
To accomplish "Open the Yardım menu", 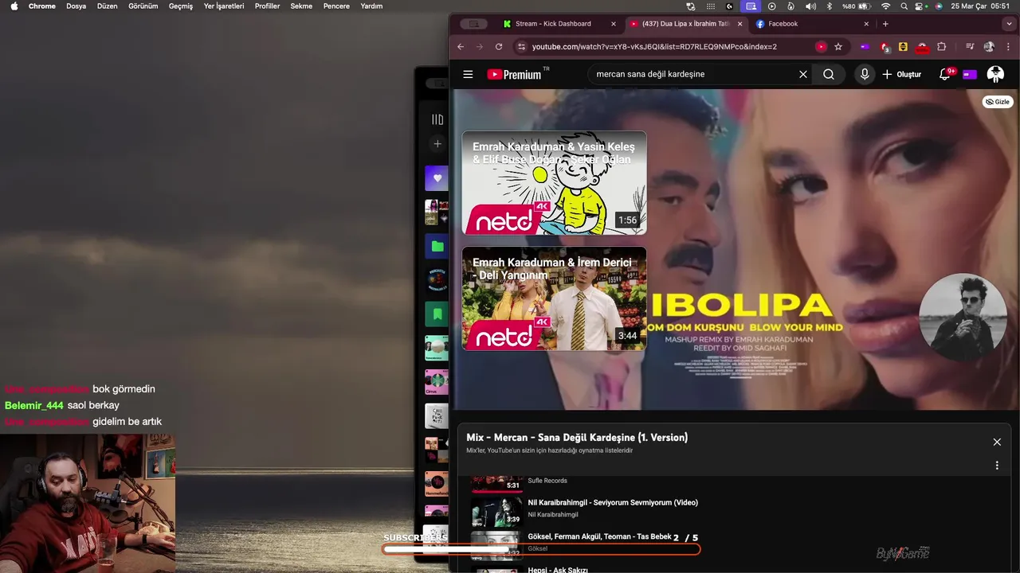I will (x=371, y=6).
